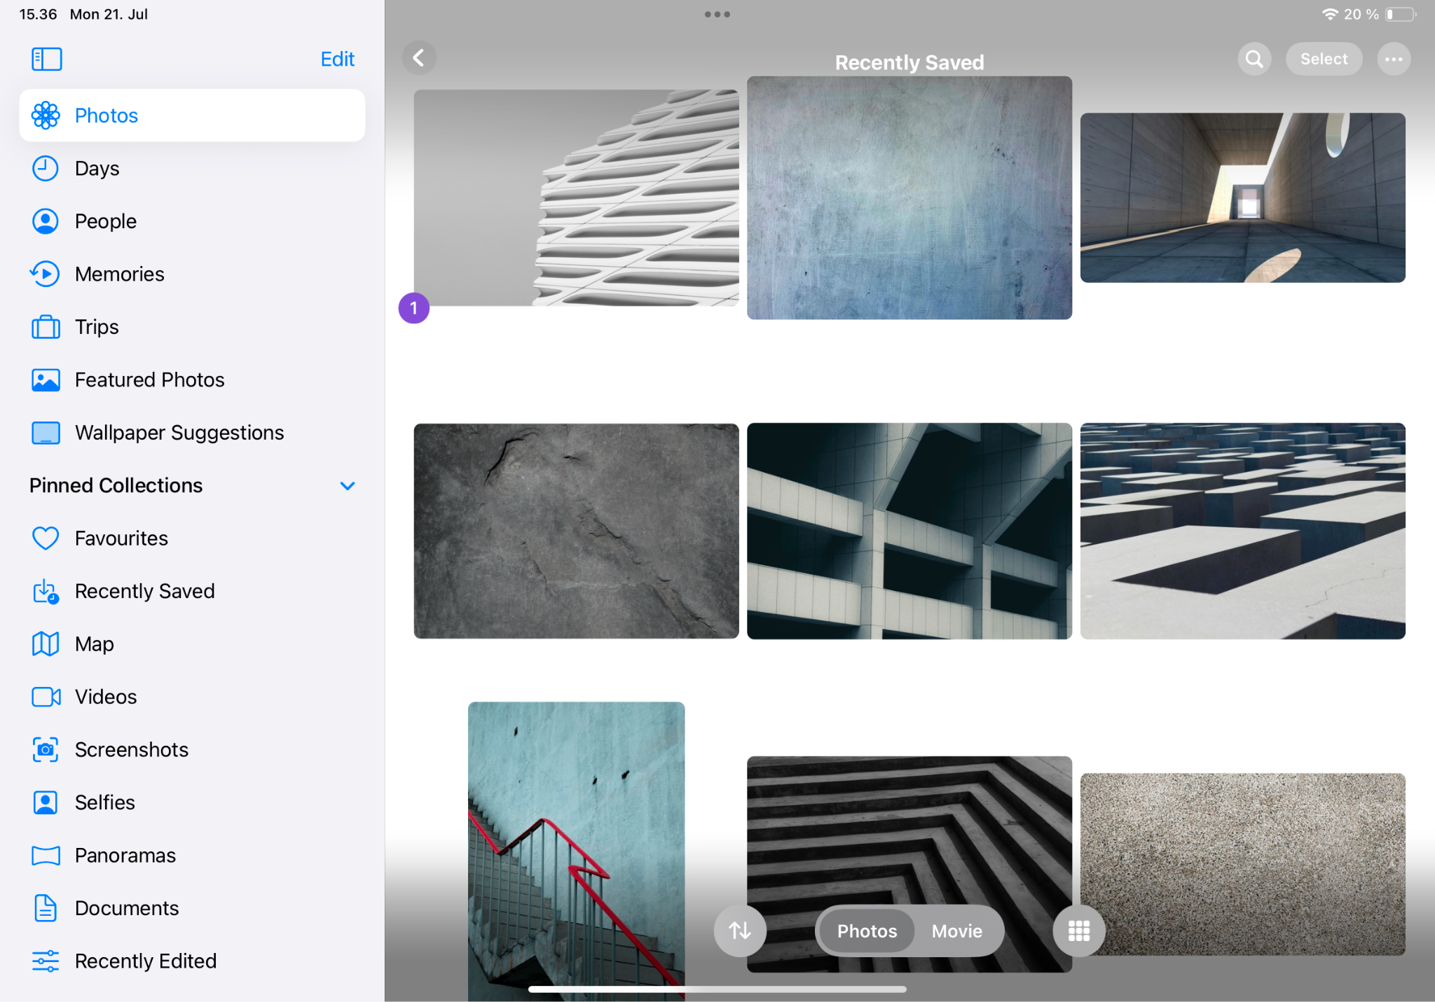Tap the home indicator bar
The image size is (1435, 1002).
(717, 989)
